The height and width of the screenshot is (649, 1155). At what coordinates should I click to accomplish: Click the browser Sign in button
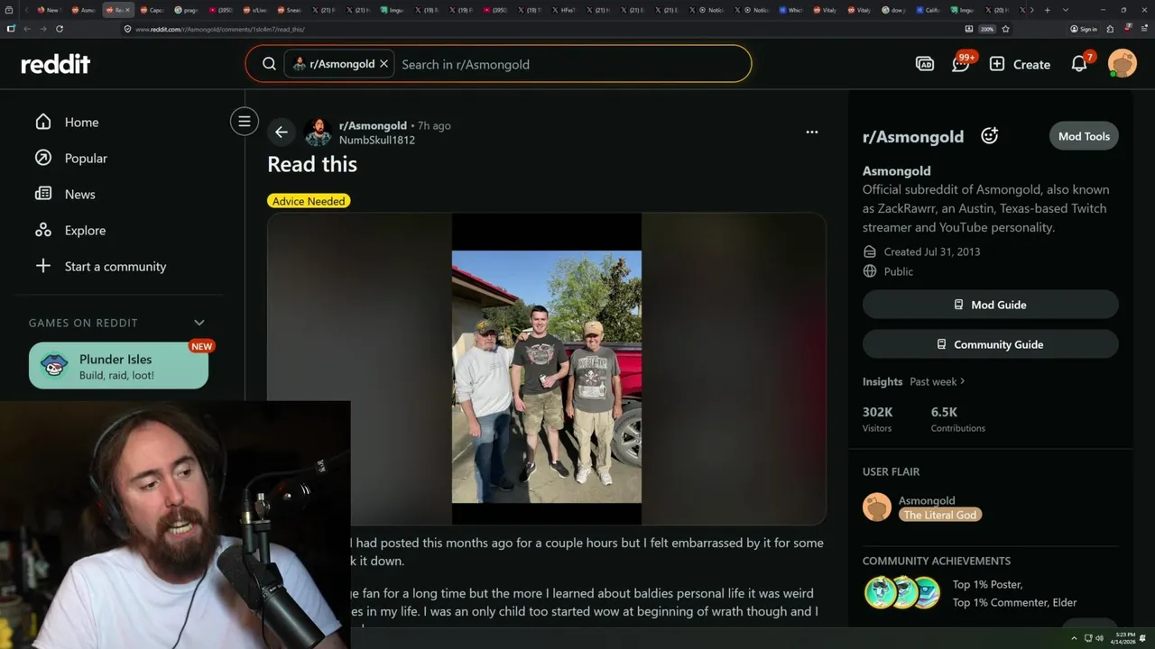pos(1084,29)
